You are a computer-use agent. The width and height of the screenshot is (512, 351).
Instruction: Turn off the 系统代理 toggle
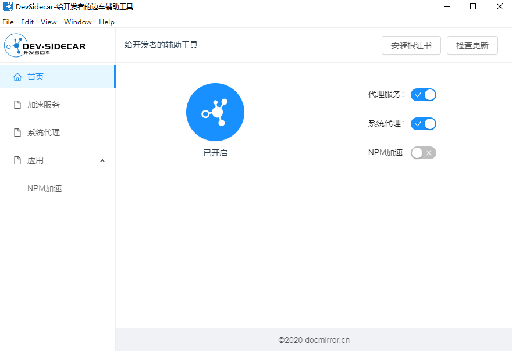(423, 124)
